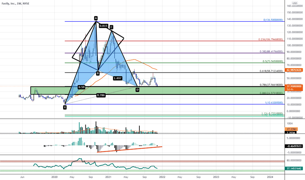Click the 0.236(106.79468000) Fibonacci level label
The width and height of the screenshot is (305, 180).
pyautogui.click(x=271, y=39)
